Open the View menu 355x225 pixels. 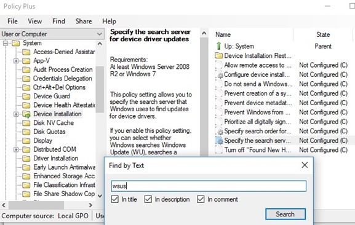pos(35,22)
